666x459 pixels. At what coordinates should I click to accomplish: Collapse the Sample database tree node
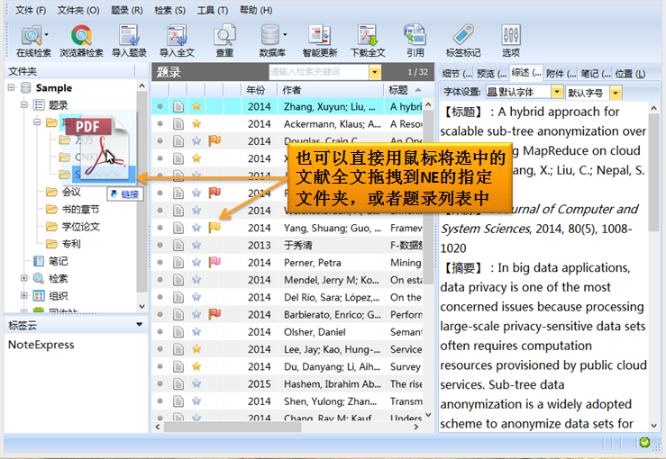click(x=12, y=88)
